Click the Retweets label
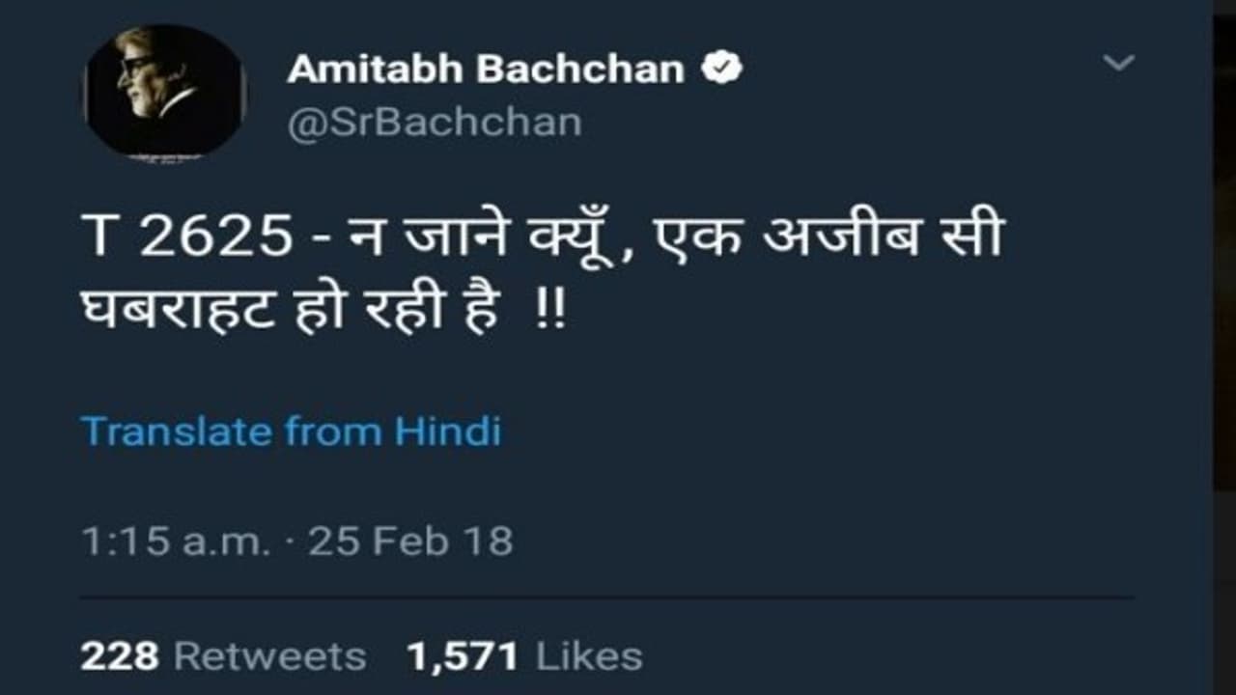 [x=269, y=657]
